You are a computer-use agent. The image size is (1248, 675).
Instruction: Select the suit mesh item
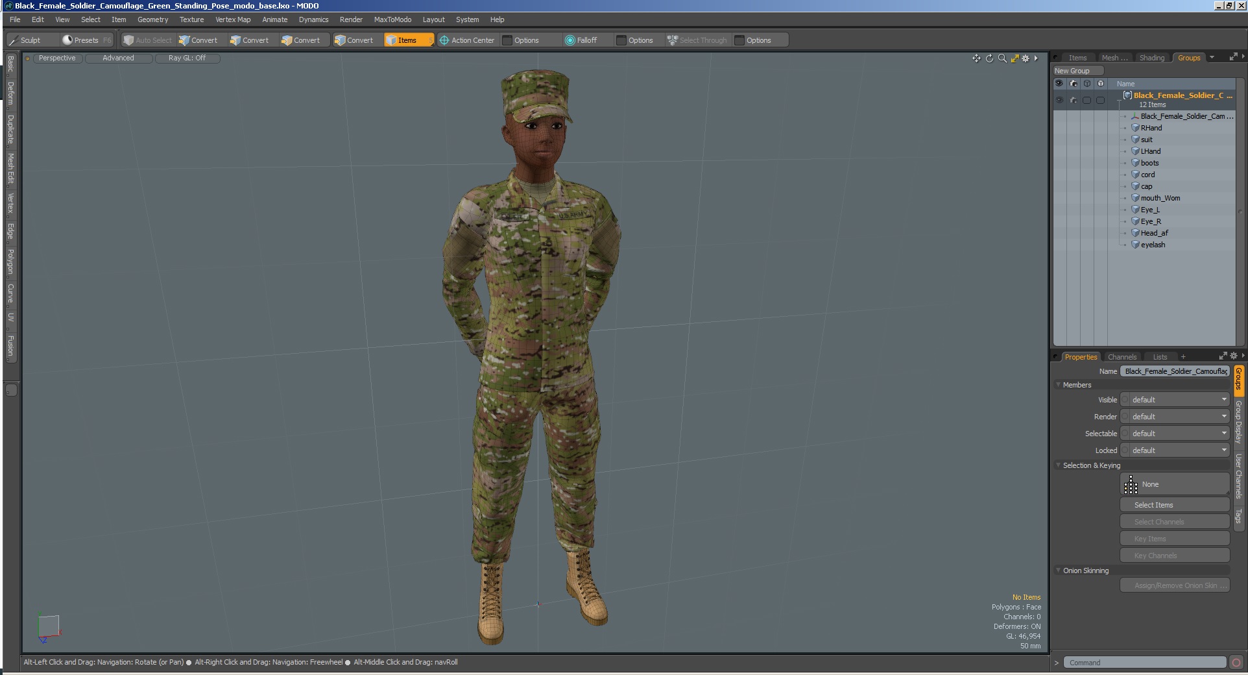click(x=1146, y=140)
